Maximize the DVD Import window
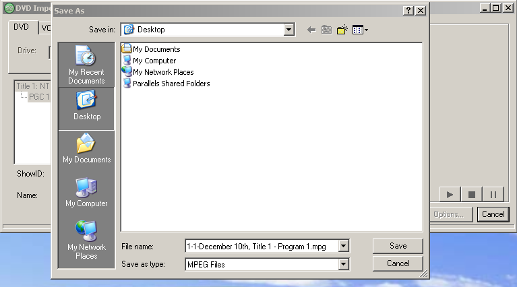Screen dimensions: 517x287 point(495,8)
